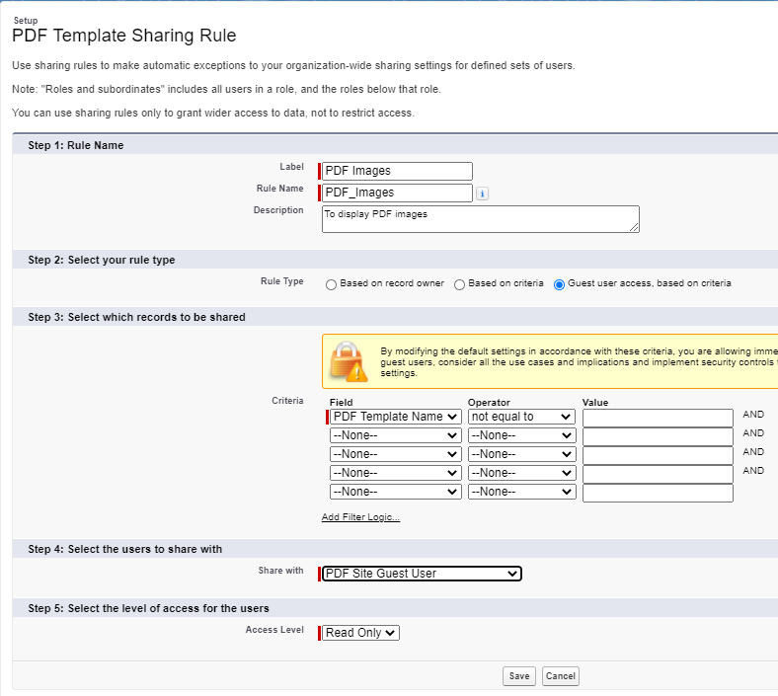778x696 pixels.
Task: Select 'Based on criteria' rule type
Action: coord(460,284)
